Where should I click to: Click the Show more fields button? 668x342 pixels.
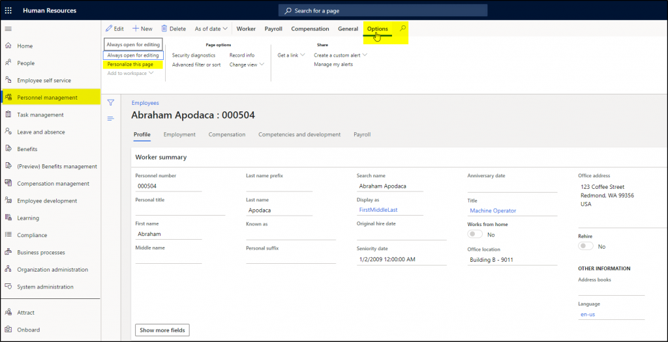(x=162, y=330)
